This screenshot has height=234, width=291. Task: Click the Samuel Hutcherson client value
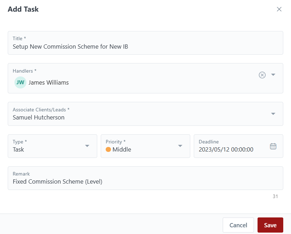[x=39, y=117]
